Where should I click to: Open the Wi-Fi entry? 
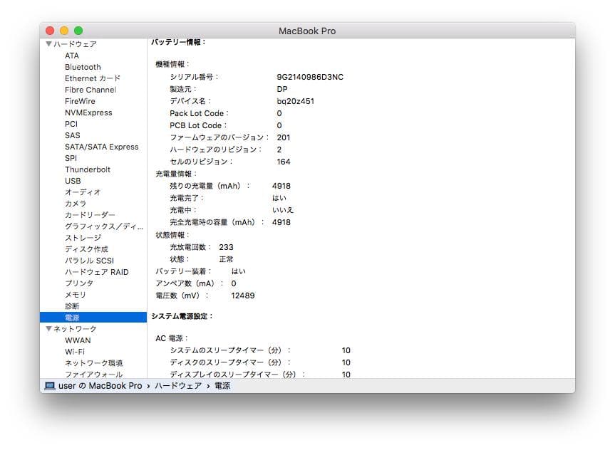(x=75, y=352)
